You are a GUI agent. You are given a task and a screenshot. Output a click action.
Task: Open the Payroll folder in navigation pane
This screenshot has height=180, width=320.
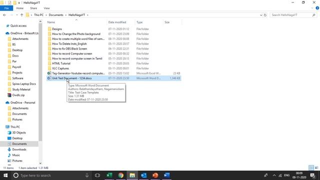coord(16,67)
